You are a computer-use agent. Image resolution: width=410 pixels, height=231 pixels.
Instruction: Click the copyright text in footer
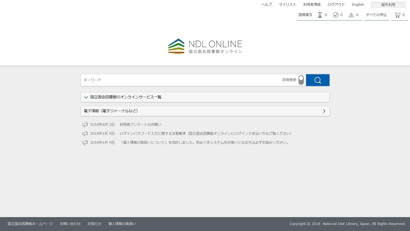coord(348,224)
